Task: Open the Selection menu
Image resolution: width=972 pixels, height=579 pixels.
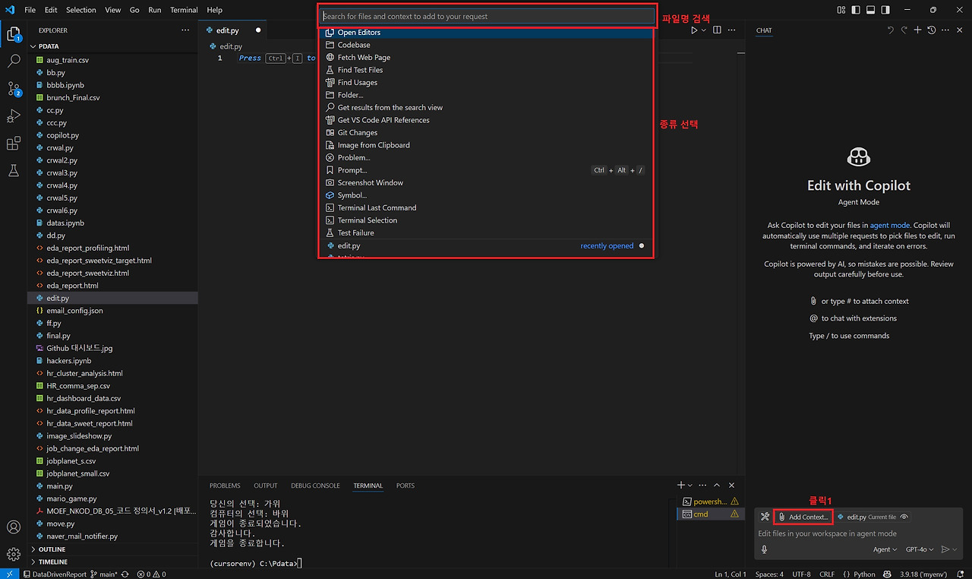Action: 80,10
